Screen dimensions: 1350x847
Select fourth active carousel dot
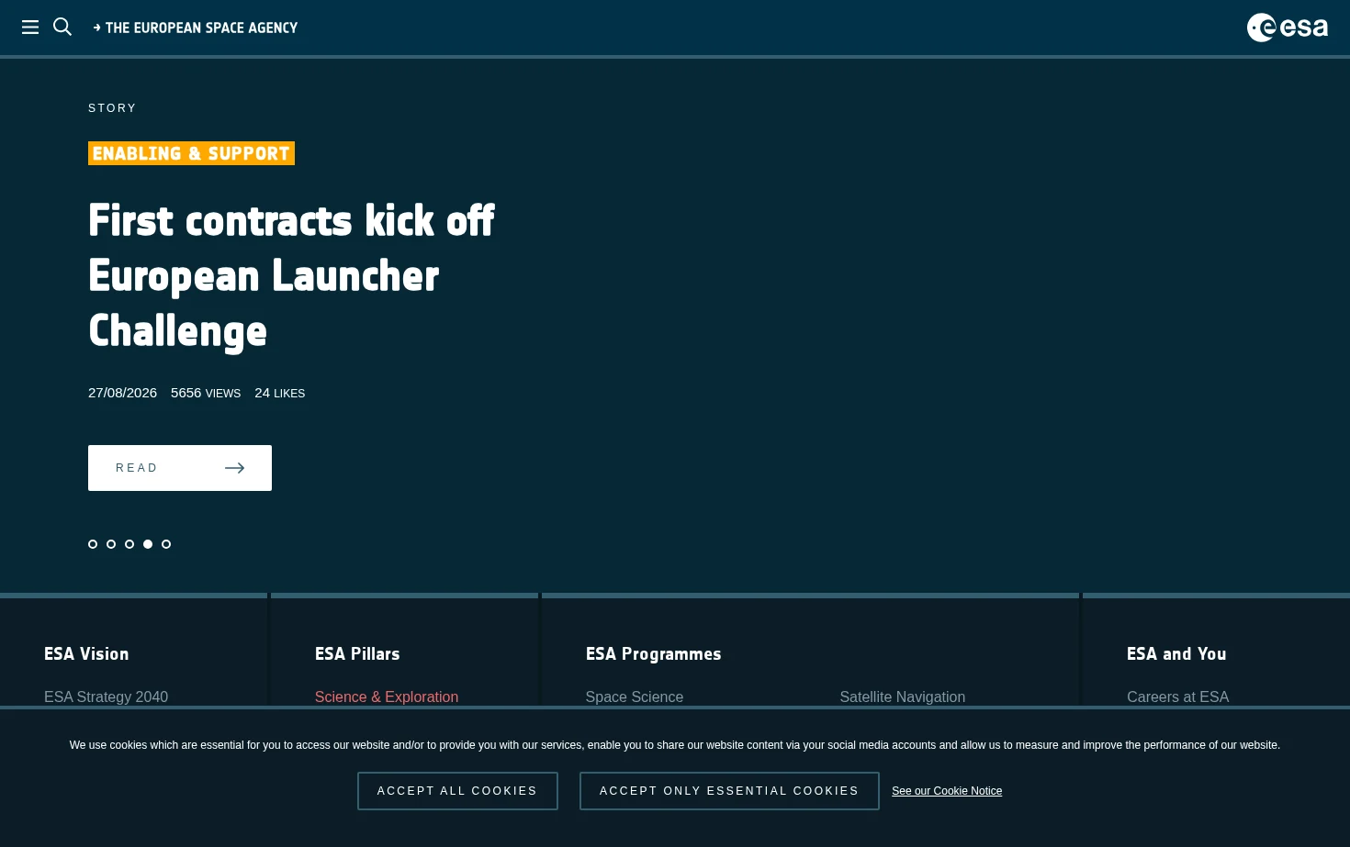pyautogui.click(x=148, y=544)
